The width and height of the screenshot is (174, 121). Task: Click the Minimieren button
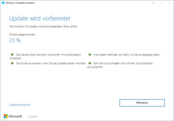point(142,103)
